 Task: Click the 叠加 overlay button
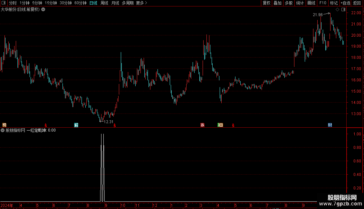pyautogui.click(x=277, y=3)
